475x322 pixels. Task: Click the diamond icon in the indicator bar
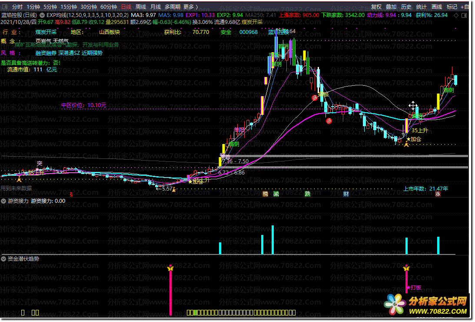point(456,15)
